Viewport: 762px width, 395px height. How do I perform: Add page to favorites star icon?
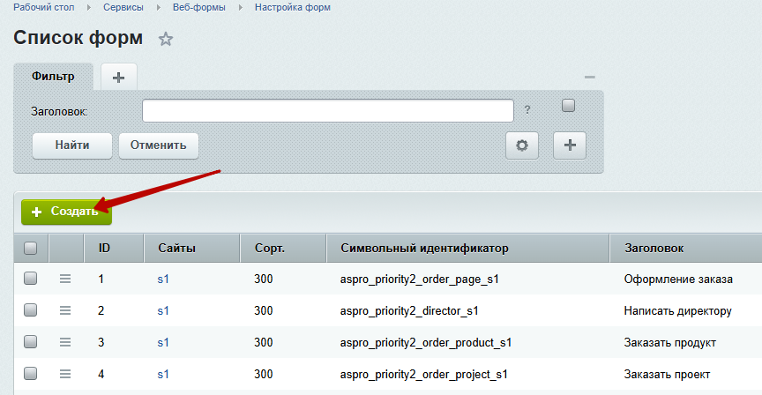165,40
